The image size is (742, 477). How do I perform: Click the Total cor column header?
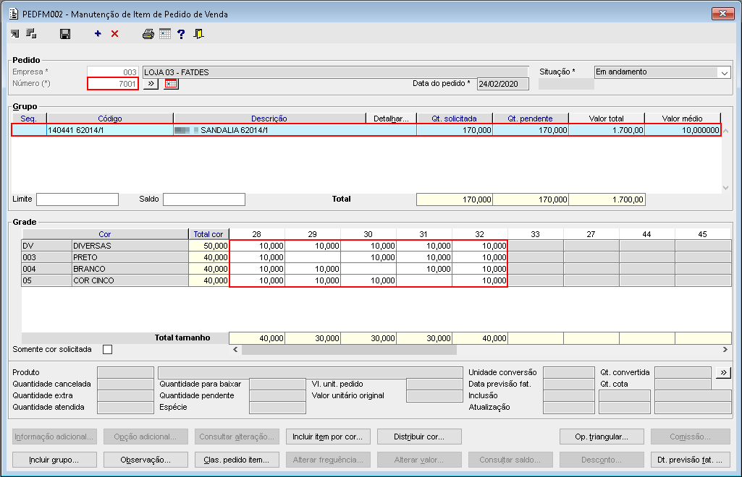(x=208, y=234)
